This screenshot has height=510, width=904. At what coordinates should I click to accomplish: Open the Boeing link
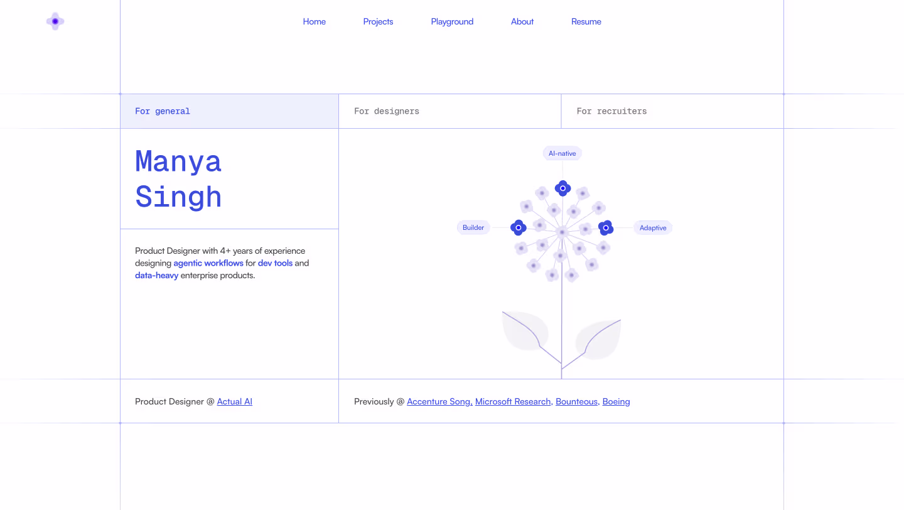[616, 401]
